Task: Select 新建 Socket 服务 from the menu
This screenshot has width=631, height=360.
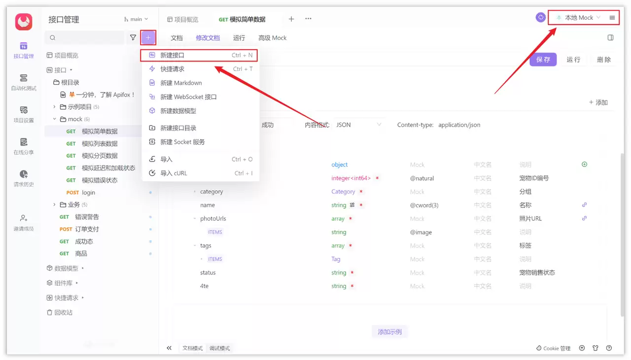Action: (x=200, y=142)
